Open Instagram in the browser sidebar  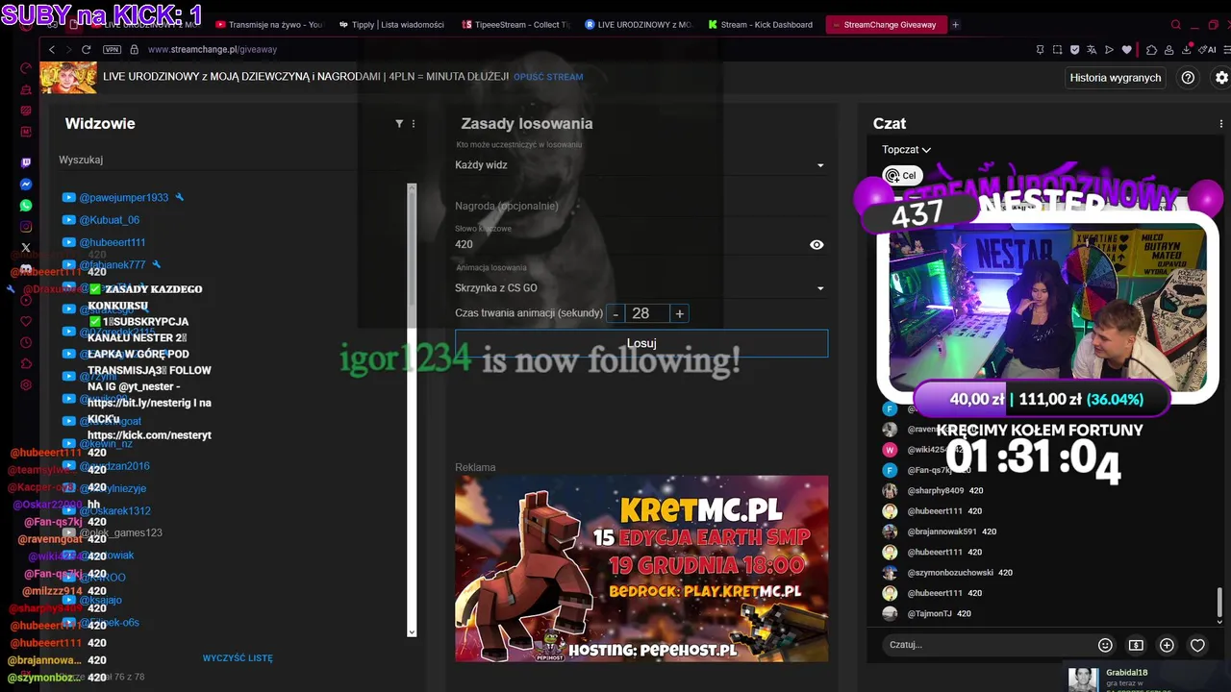coord(26,227)
